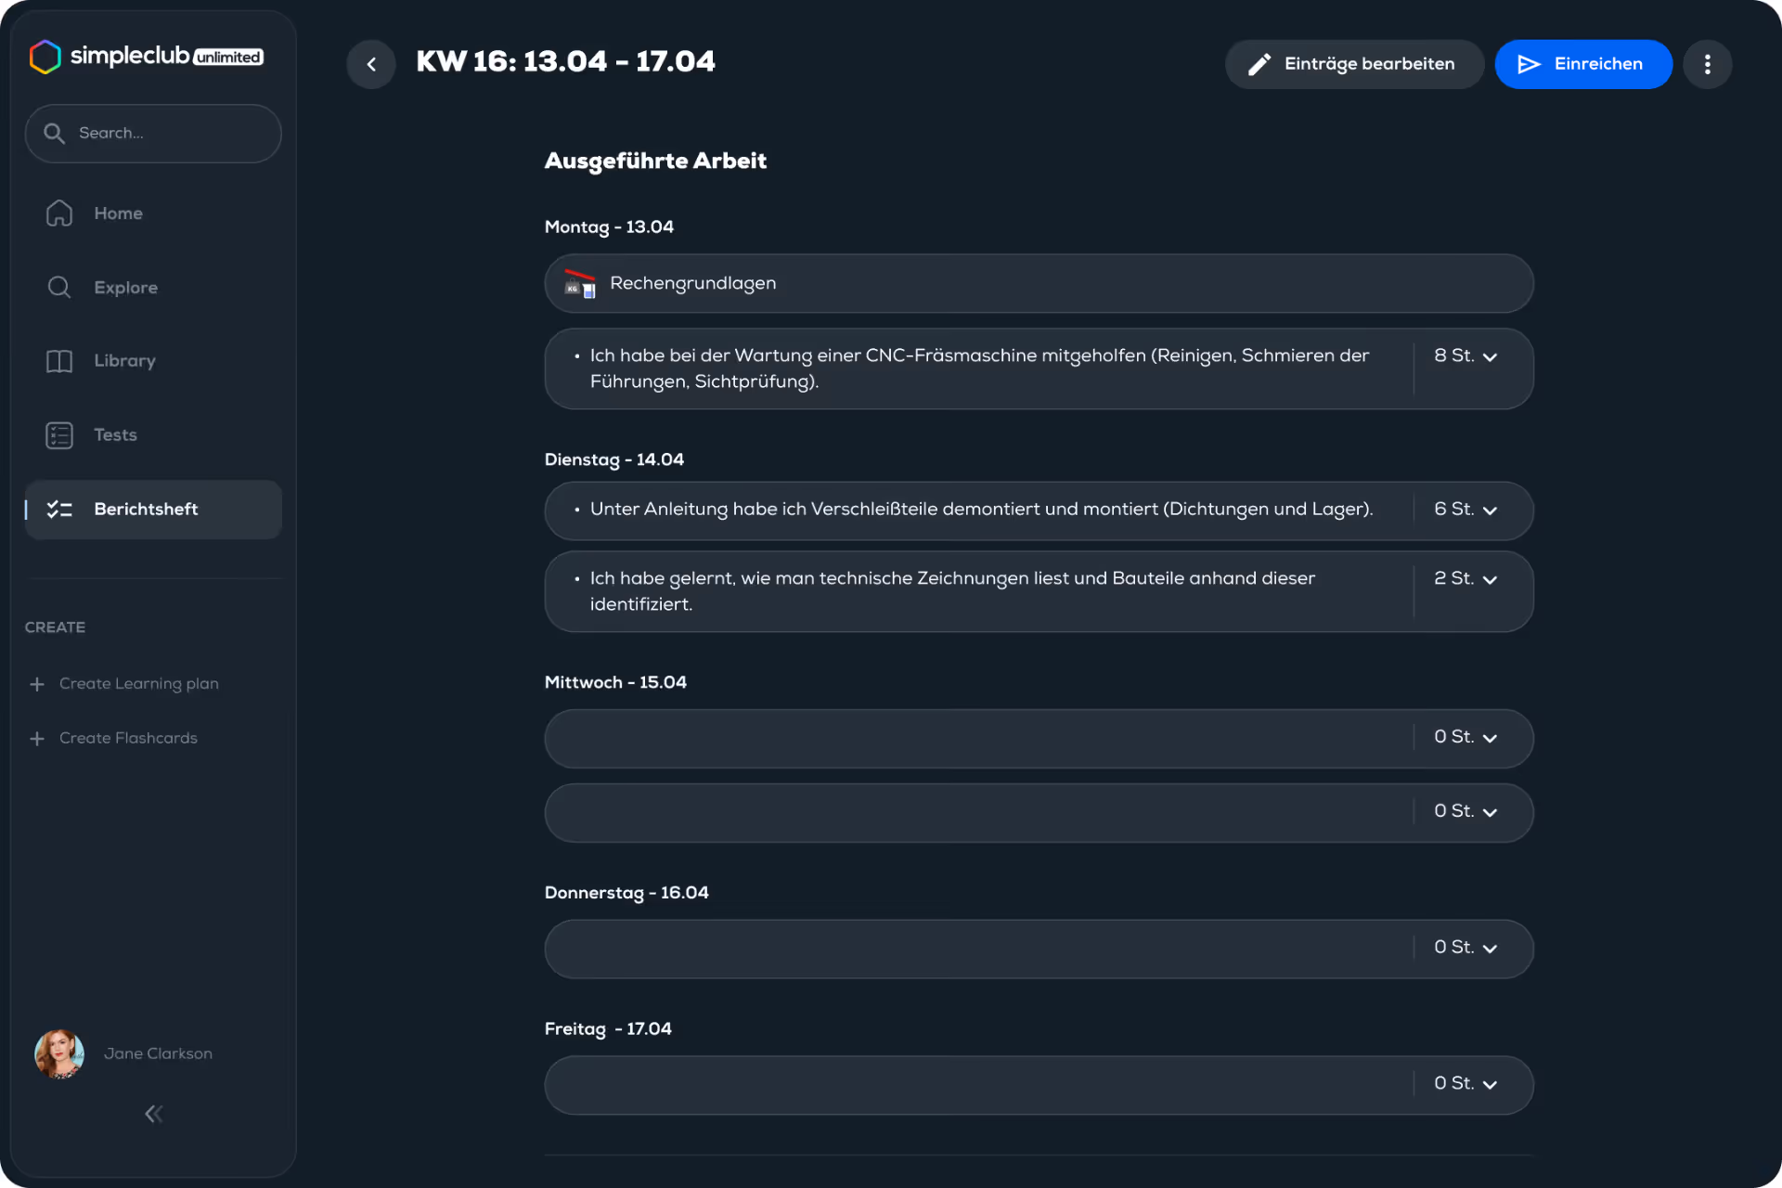This screenshot has width=1782, height=1188.
Task: Expand the 2 St. hours selector
Action: [x=1466, y=578]
